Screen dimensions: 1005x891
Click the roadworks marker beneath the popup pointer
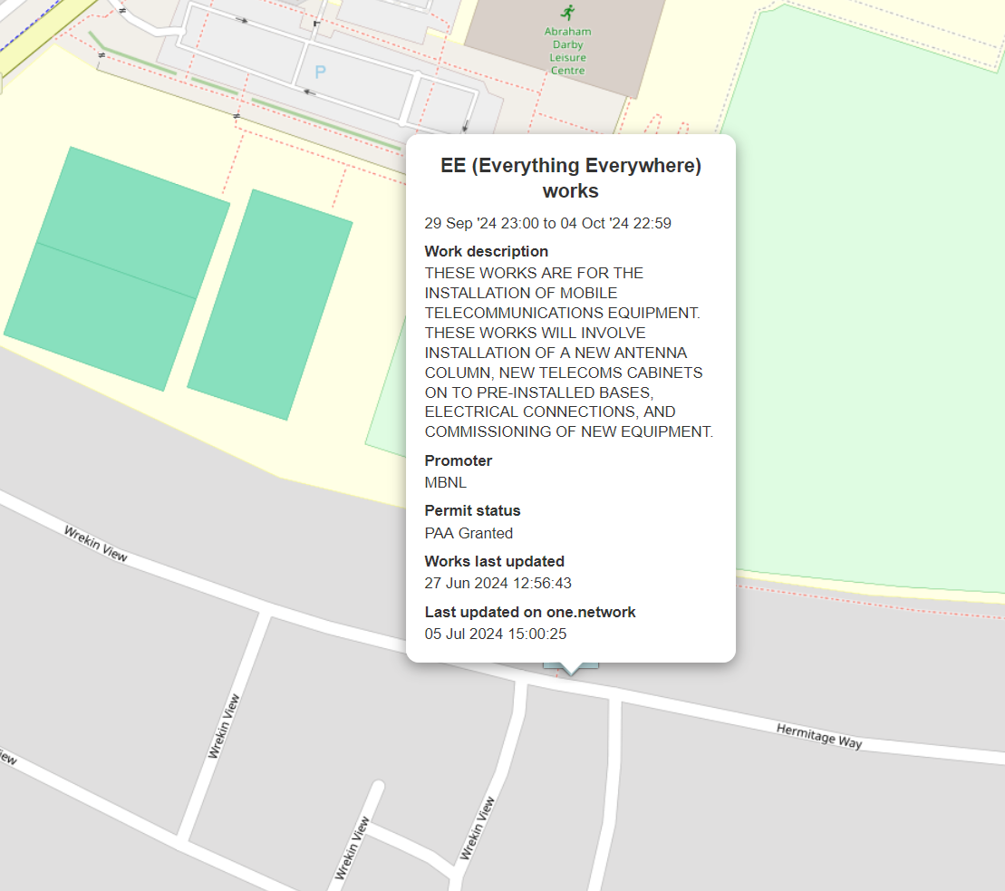tap(570, 666)
